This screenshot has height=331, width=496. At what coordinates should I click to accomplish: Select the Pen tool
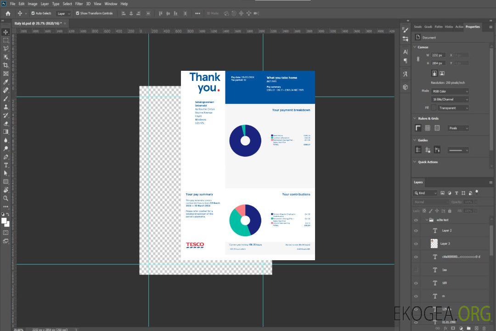6,156
